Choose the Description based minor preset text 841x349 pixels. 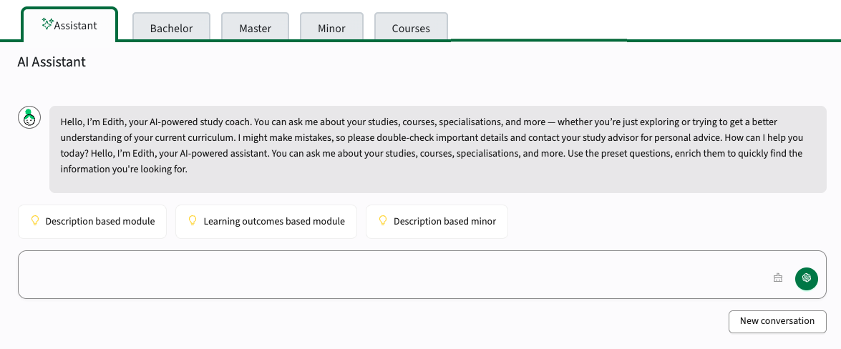click(444, 221)
